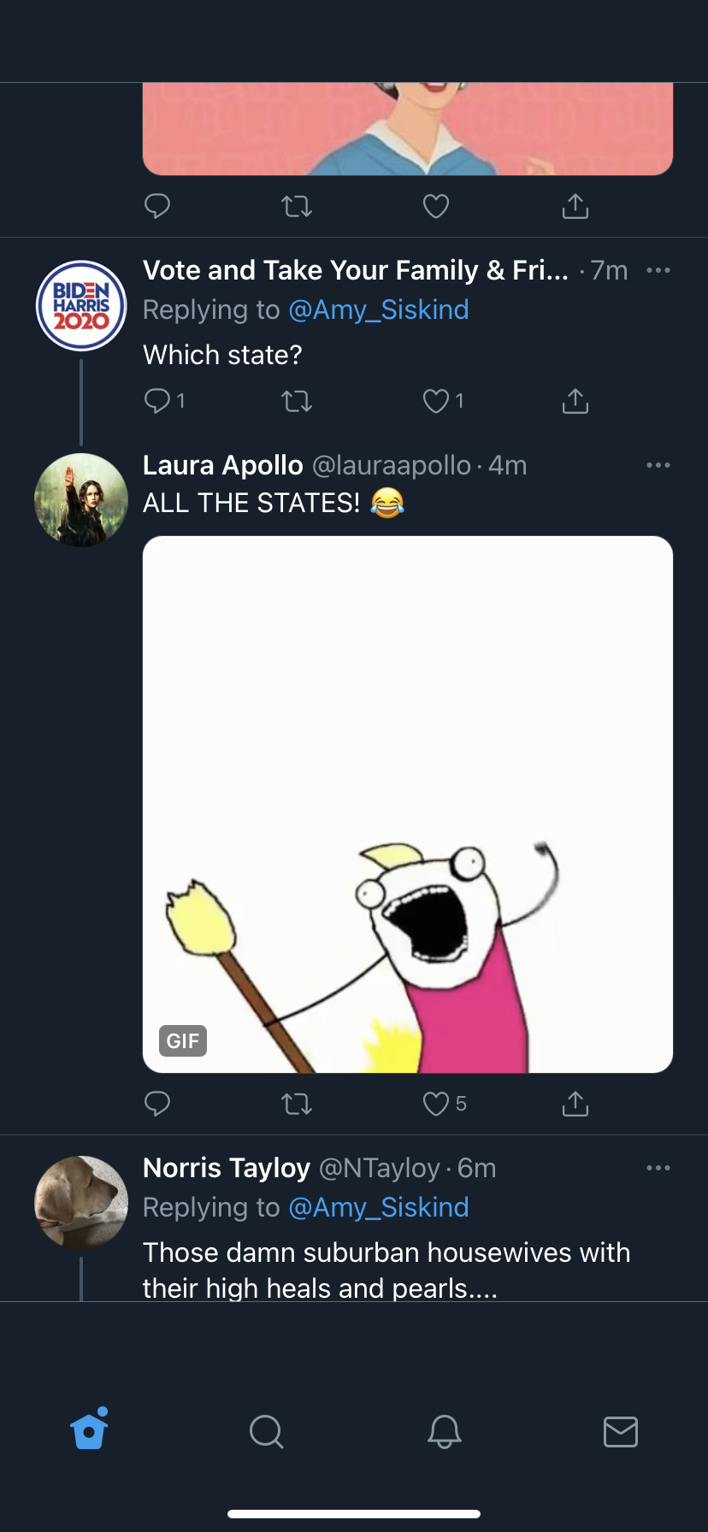Open more options for Laura Apollo's tweet
The height and width of the screenshot is (1532, 708).
658,465
